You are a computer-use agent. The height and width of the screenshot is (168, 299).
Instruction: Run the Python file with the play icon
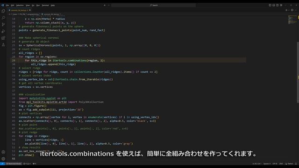coord(286,10)
